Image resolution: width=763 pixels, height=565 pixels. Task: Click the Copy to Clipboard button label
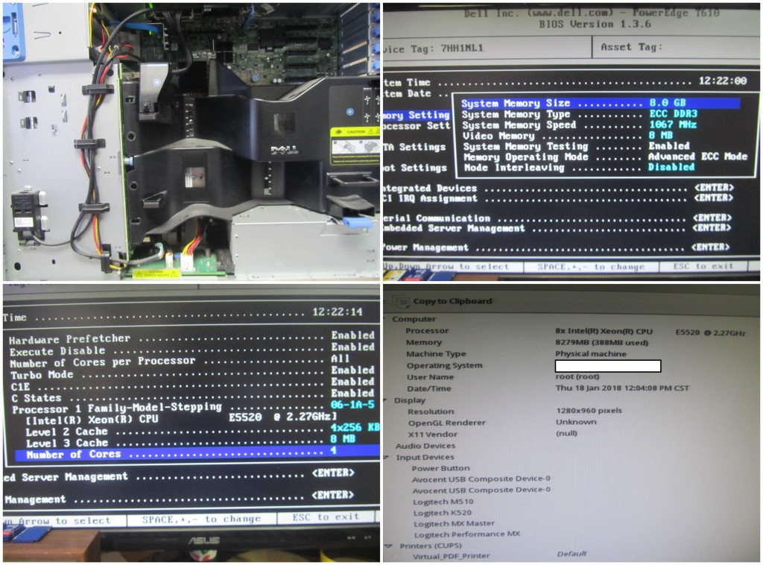[452, 301]
